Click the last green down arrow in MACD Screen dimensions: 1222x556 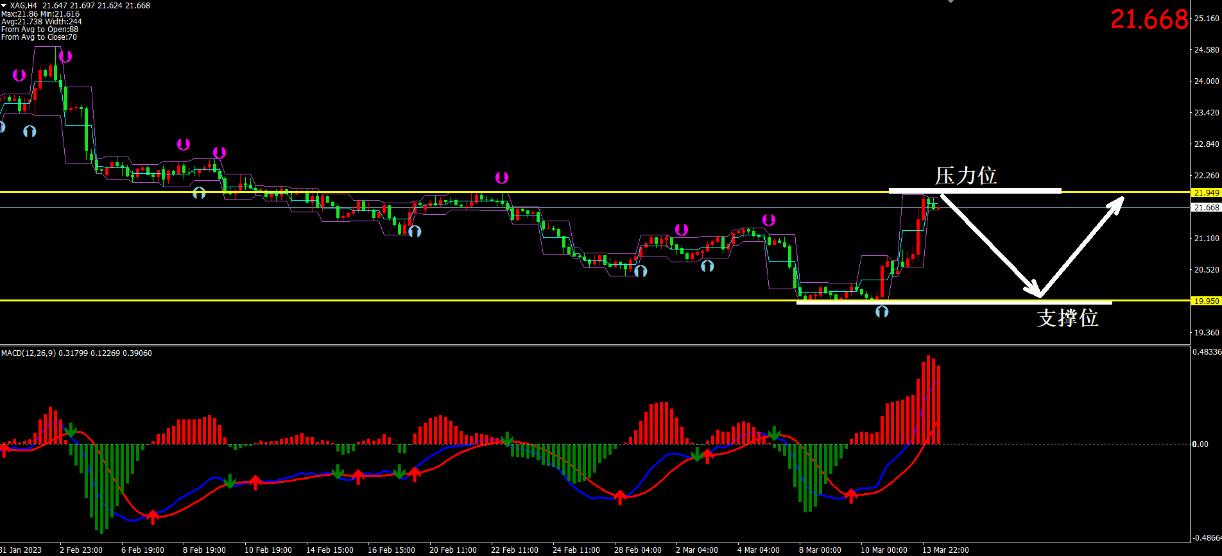[775, 433]
